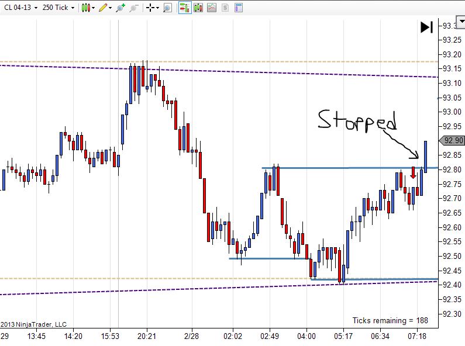Select the pencil drawing tools icon
The image size is (465, 346).
click(102, 8)
